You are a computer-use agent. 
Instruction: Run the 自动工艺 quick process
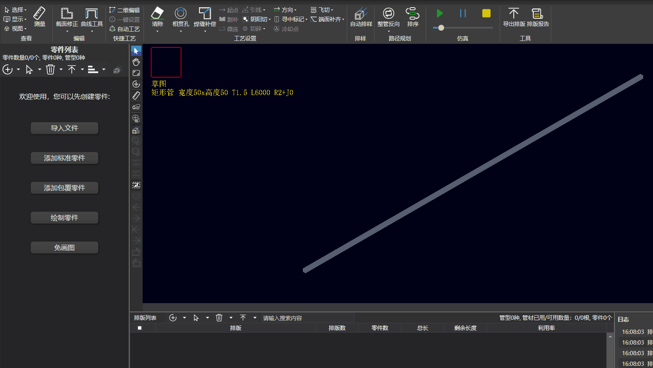tap(124, 29)
